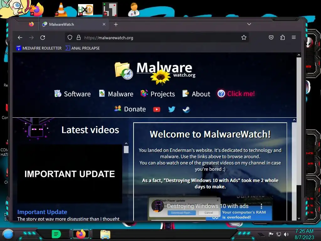Screen dimensions: 321x241
Task: Click the Latest videos heading
Action: point(90,130)
